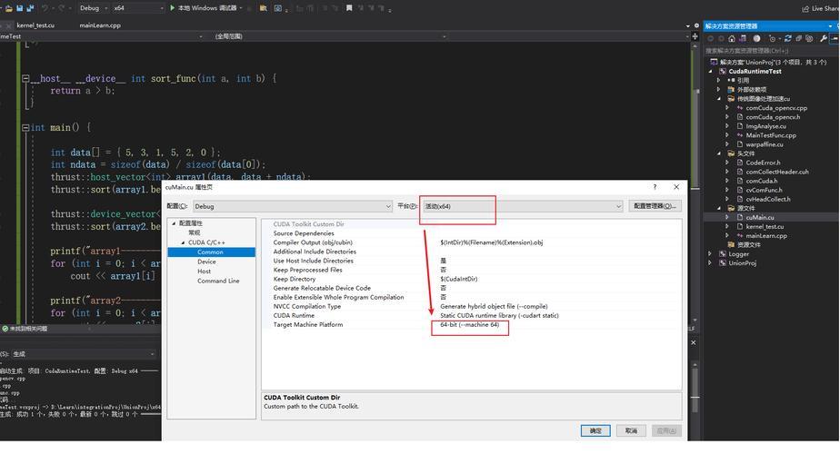This screenshot has height=454, width=840.
Task: Click the pin icon on Solution Explorer header
Action: point(836,25)
